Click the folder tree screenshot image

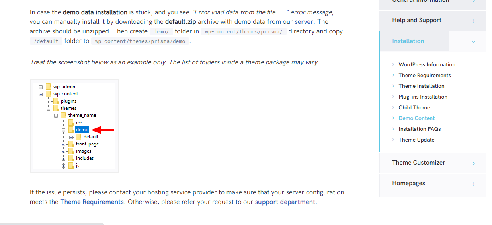74,126
